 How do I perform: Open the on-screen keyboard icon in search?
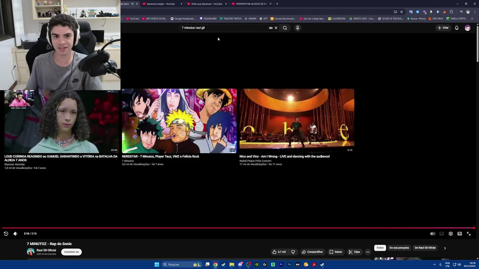pyautogui.click(x=271, y=28)
